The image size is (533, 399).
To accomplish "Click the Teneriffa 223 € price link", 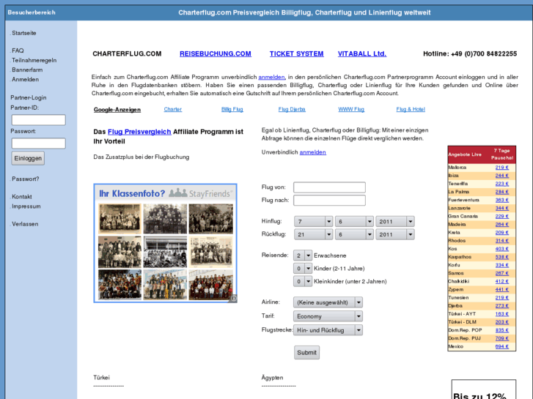I will [x=501, y=184].
